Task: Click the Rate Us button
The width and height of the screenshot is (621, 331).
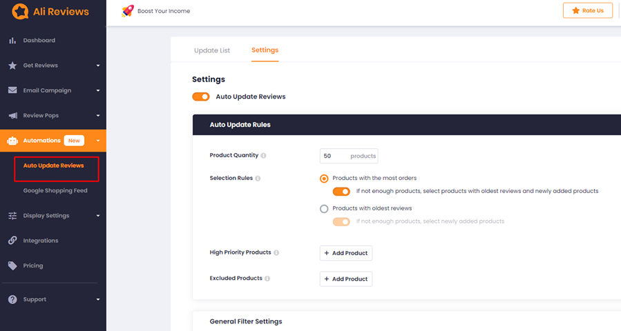Action: point(588,10)
